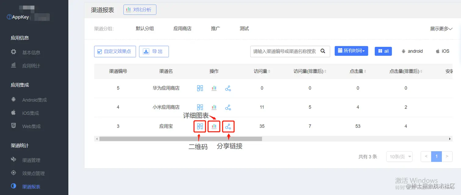This screenshot has height=195, width=461.
Task: Click channel name 小米应用商店
Action: (166, 107)
